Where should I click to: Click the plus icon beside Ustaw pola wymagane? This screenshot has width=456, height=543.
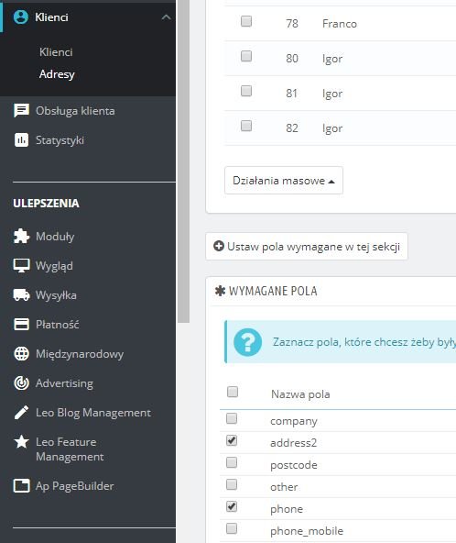pos(219,246)
